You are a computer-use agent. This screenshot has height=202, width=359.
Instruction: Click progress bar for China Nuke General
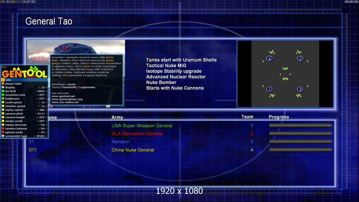click(x=300, y=150)
